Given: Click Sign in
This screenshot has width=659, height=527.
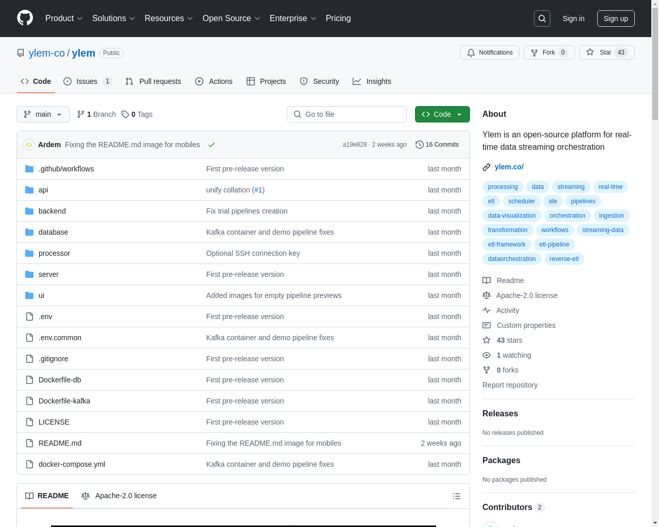Looking at the screenshot, I should pyautogui.click(x=574, y=19).
